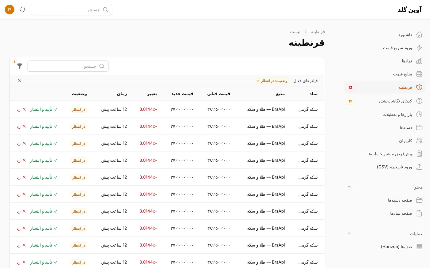Open کدهای نگاشت‌نشده question-mark icon
This screenshot has height=268, width=430.
pos(419,101)
